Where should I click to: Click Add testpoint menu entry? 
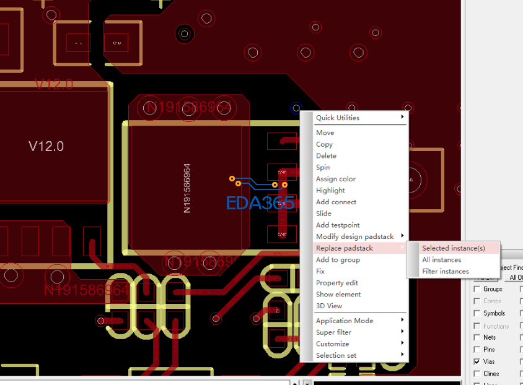[338, 225]
